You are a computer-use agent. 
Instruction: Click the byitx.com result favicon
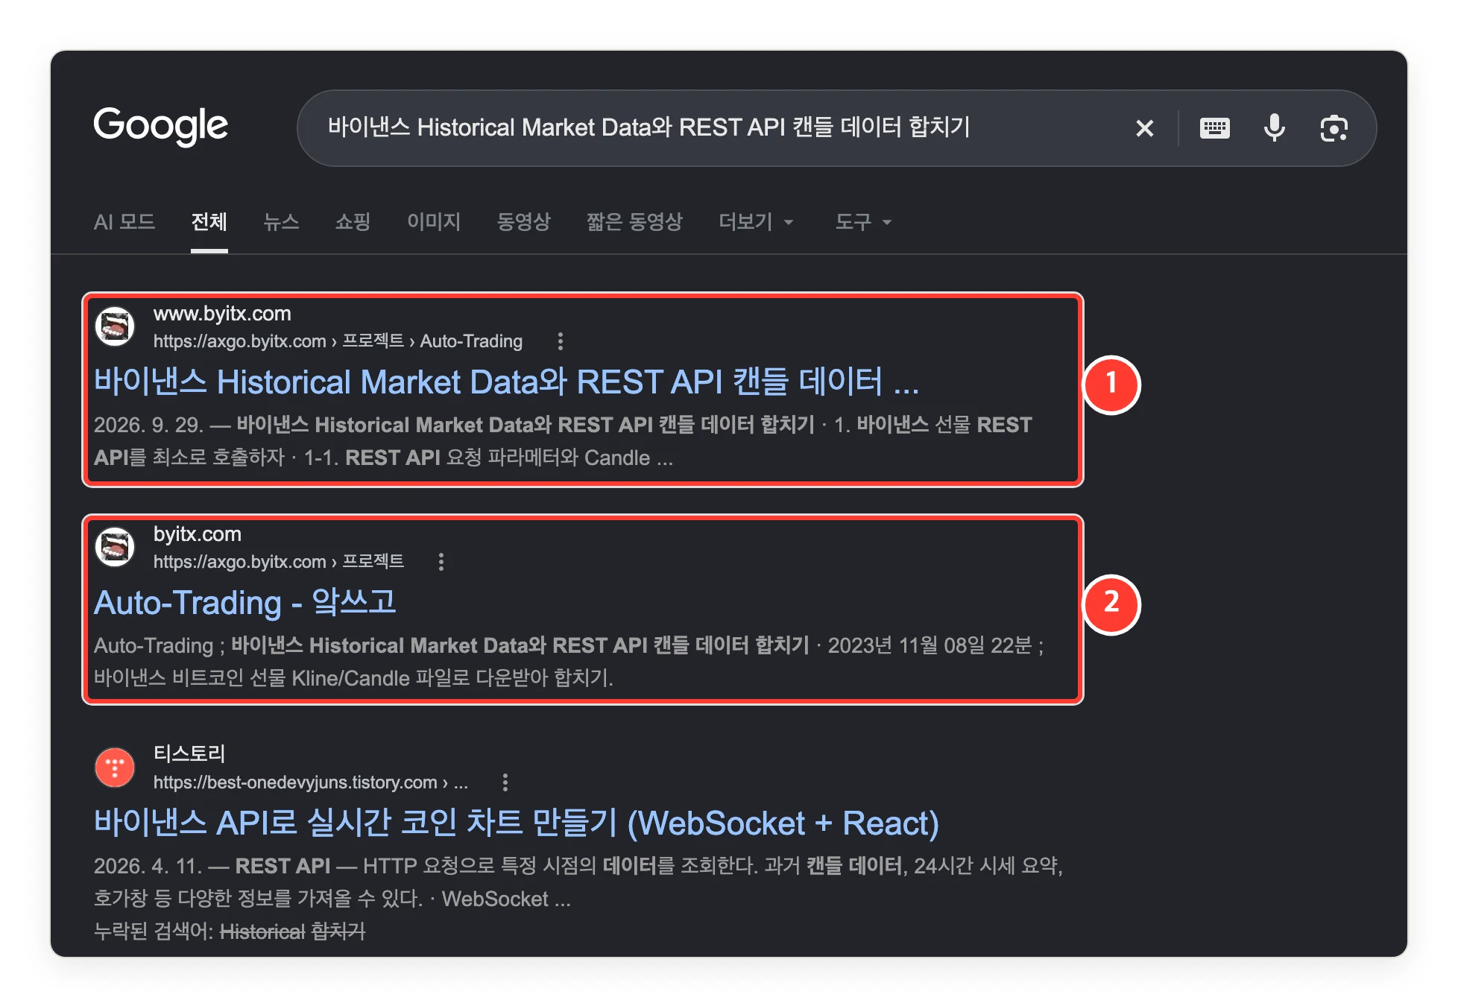click(x=115, y=547)
